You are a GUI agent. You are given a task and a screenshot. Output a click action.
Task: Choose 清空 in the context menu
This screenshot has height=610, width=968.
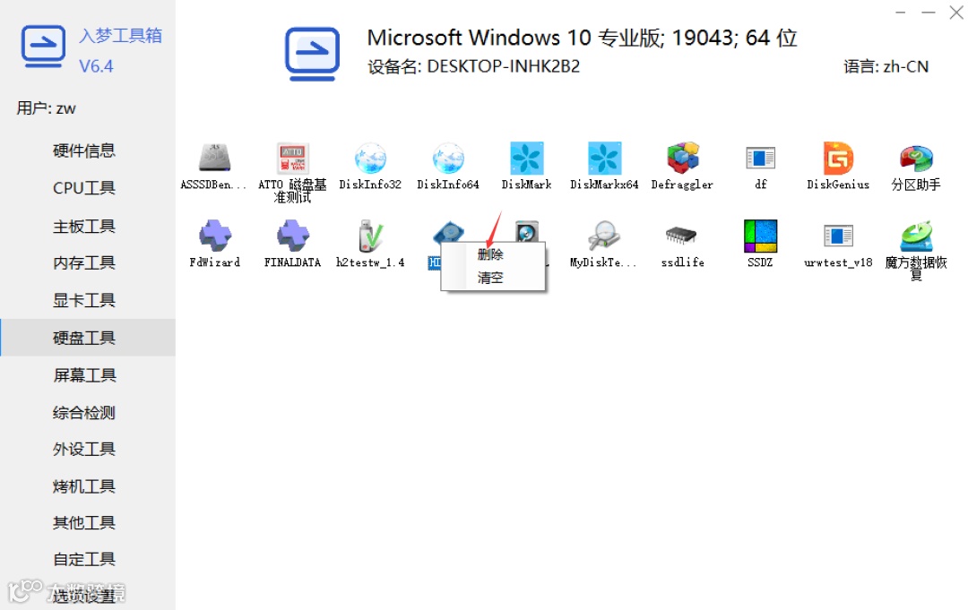[493, 278]
